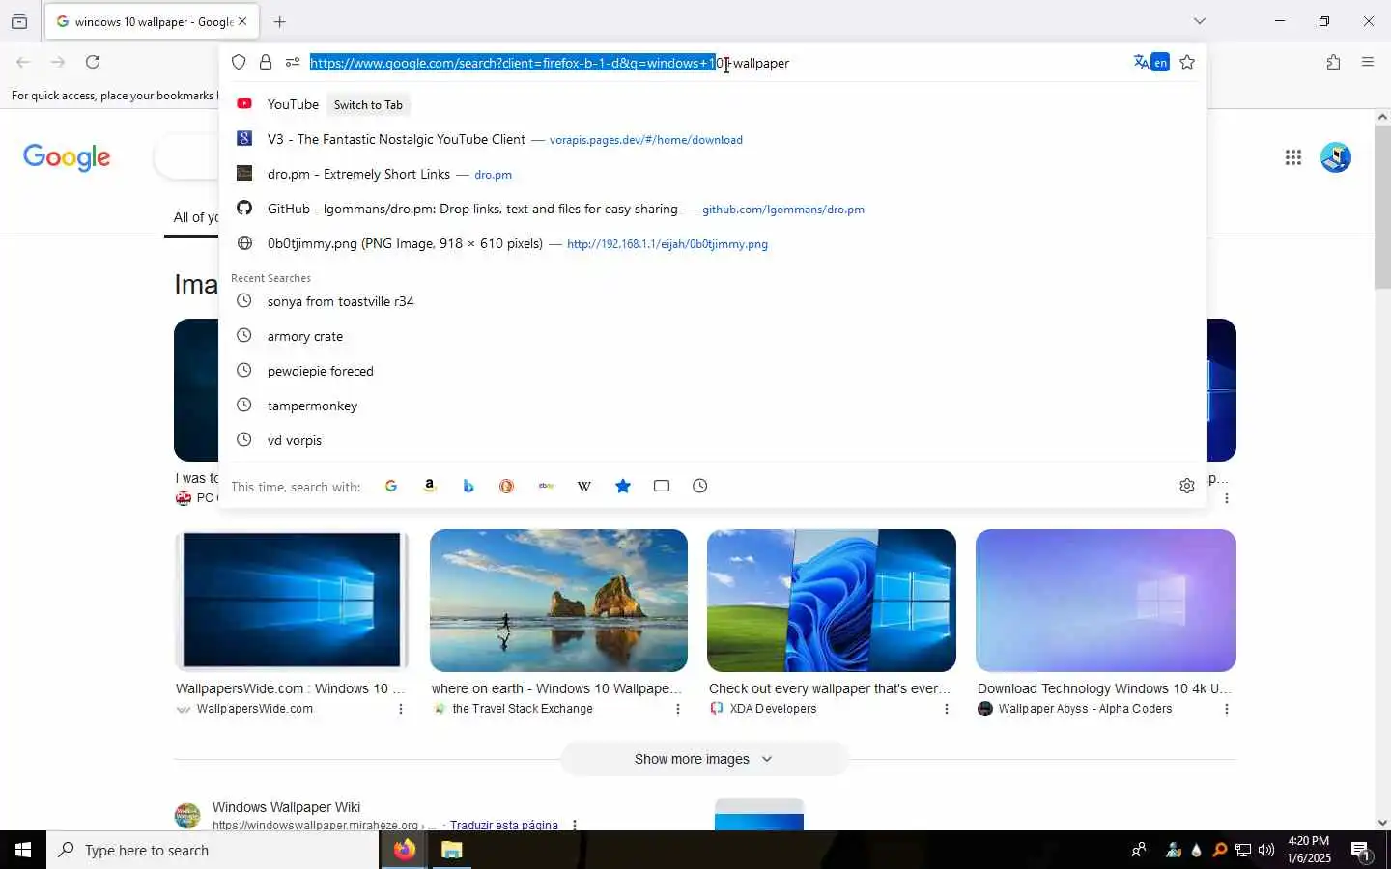This screenshot has width=1391, height=869.
Task: Open options for Alpha Coders result
Action: [1227, 709]
